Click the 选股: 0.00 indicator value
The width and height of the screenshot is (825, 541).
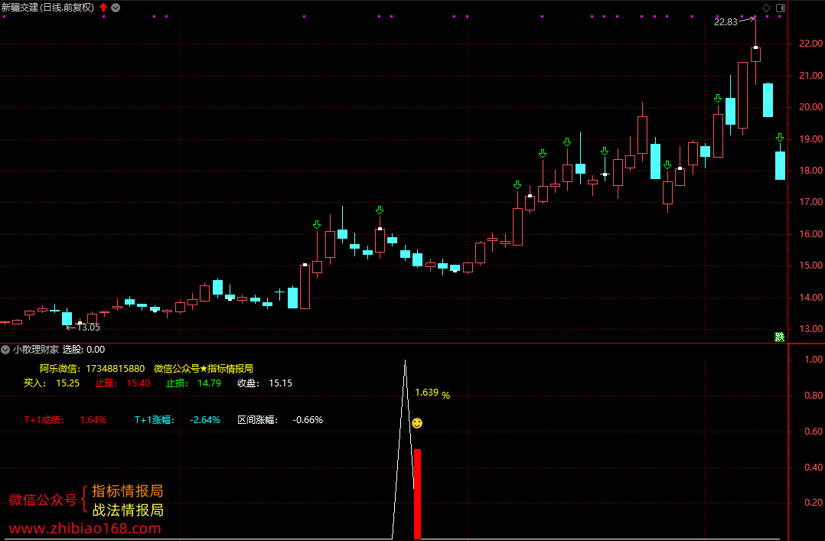[x=83, y=350]
